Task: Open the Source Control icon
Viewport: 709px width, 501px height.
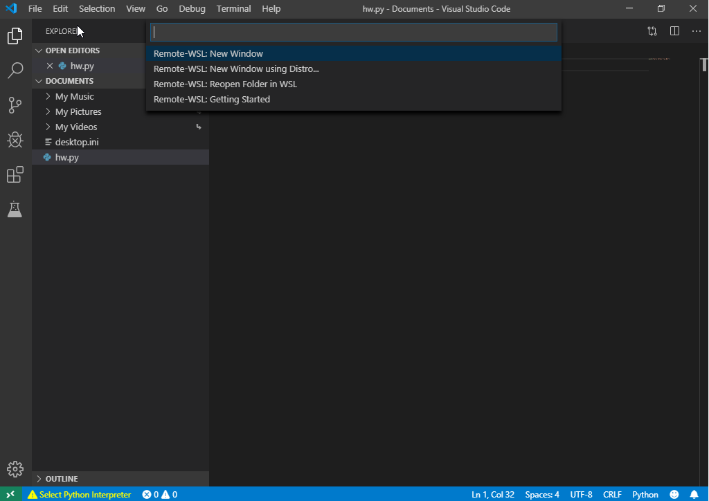Action: click(15, 104)
